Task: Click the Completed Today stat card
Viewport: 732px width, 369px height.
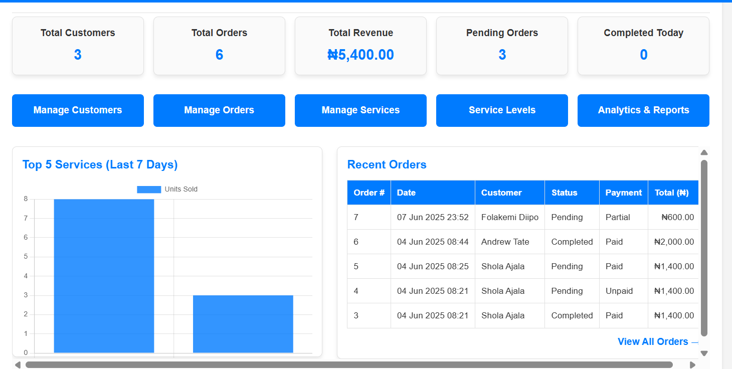Action: tap(643, 46)
